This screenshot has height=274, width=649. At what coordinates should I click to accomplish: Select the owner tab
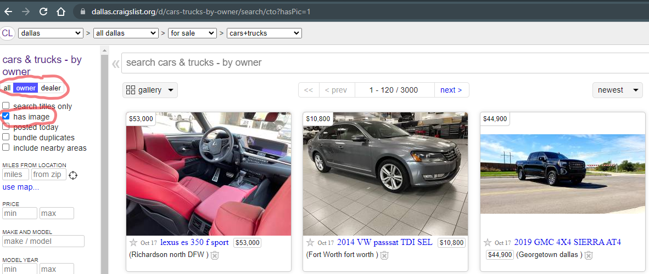(26, 88)
